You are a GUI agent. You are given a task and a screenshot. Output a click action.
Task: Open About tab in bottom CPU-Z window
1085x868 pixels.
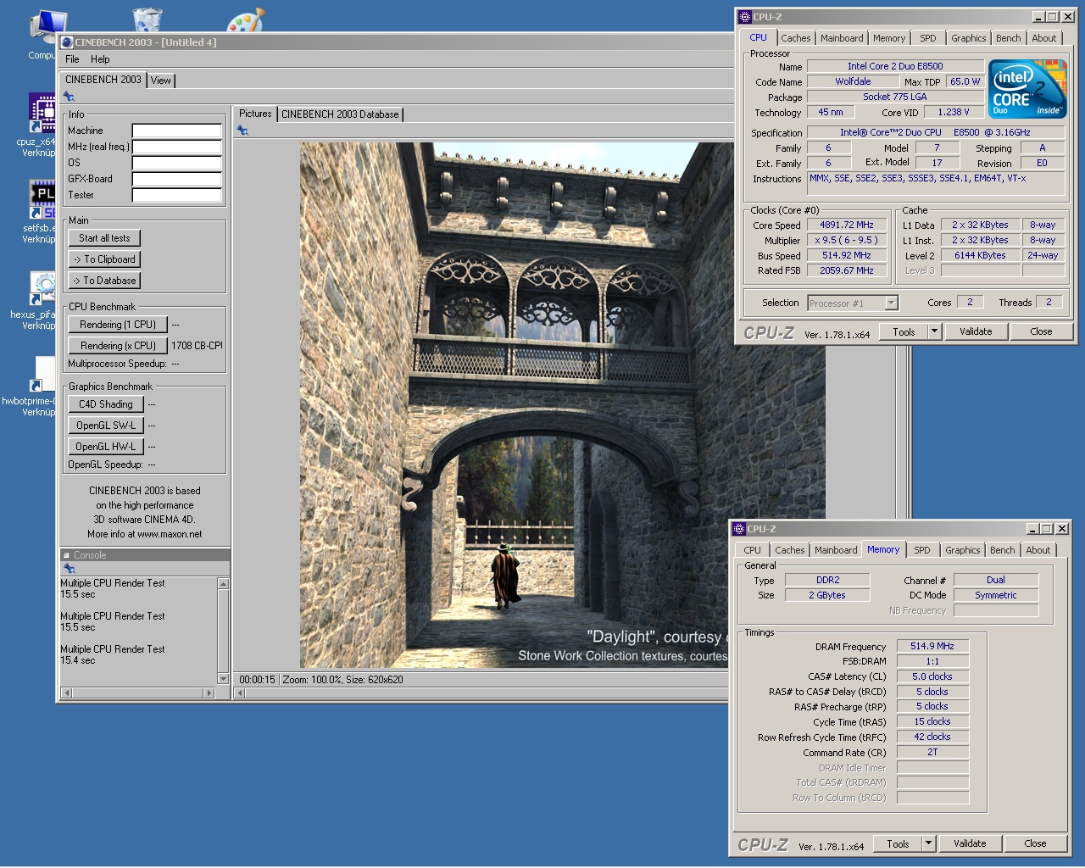tap(1038, 550)
